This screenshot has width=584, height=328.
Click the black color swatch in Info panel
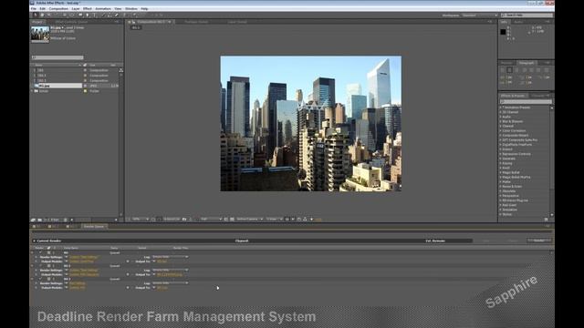(x=503, y=32)
